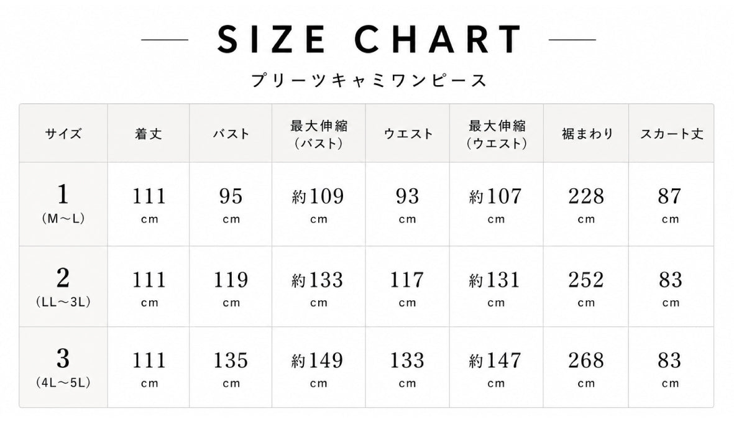Screen dimensions: 734x427
Task: Select the ウエスト column header
Action: click(408, 134)
